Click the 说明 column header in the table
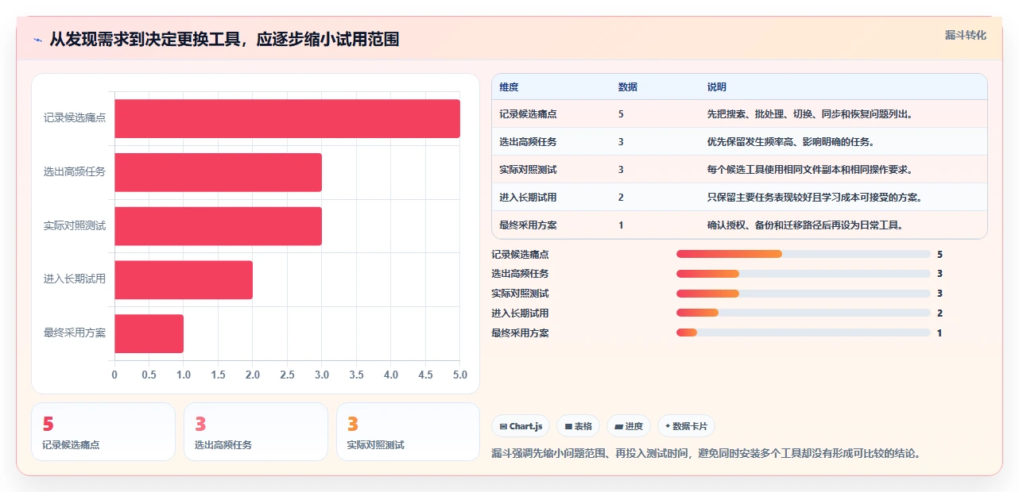 pos(716,87)
